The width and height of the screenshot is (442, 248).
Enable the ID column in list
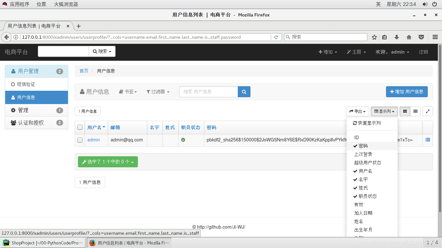click(372, 138)
